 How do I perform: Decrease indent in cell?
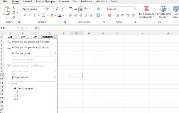pyautogui.click(x=86, y=15)
